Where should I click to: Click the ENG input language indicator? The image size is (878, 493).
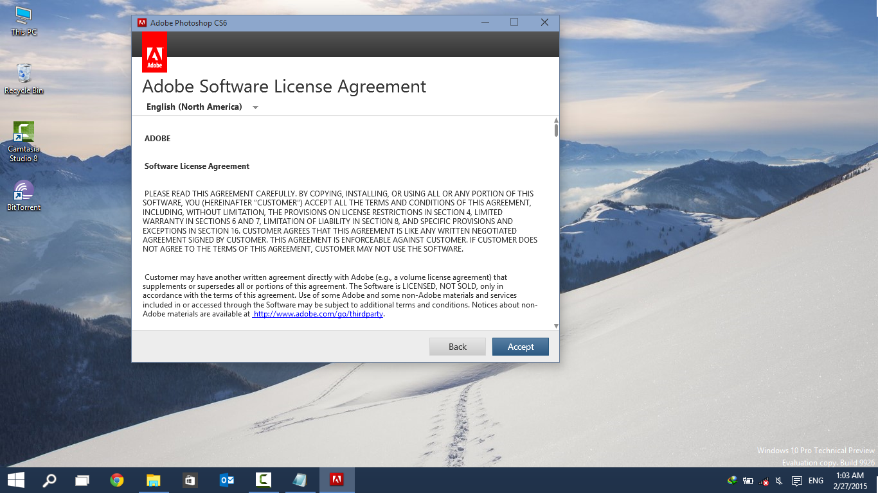click(x=816, y=481)
